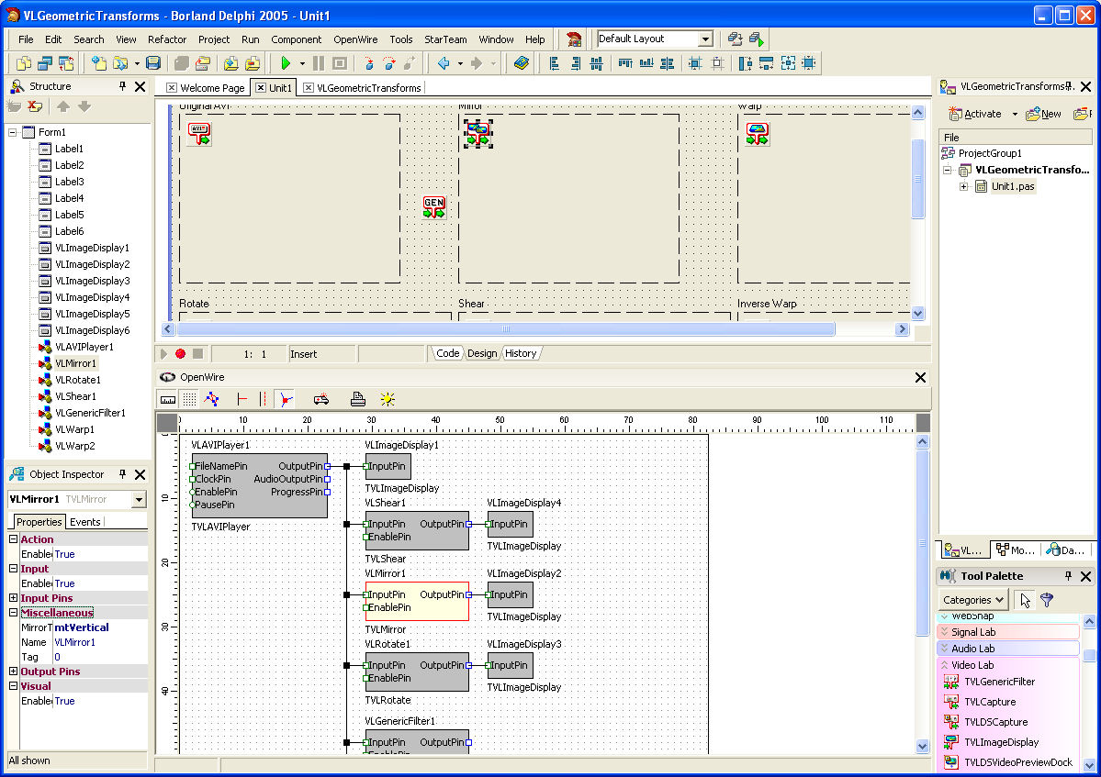The width and height of the screenshot is (1101, 777).
Task: Select the VLAVIPlayer component icon on form
Action: click(x=199, y=133)
